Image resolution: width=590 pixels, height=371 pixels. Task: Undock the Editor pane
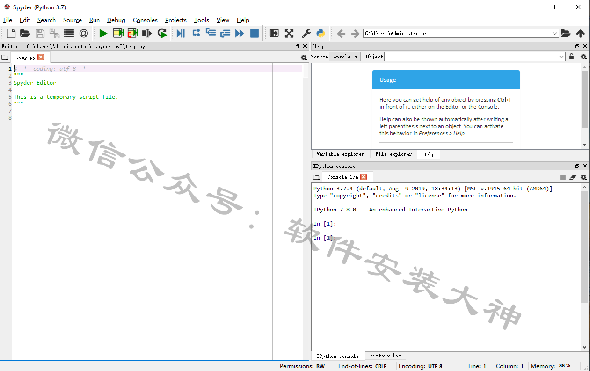tap(298, 46)
